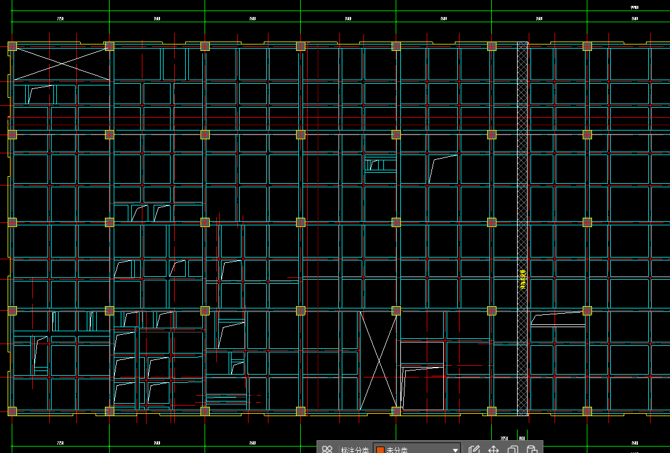
Task: Open the 未分类 annotation category dropdown
Action: (417, 449)
